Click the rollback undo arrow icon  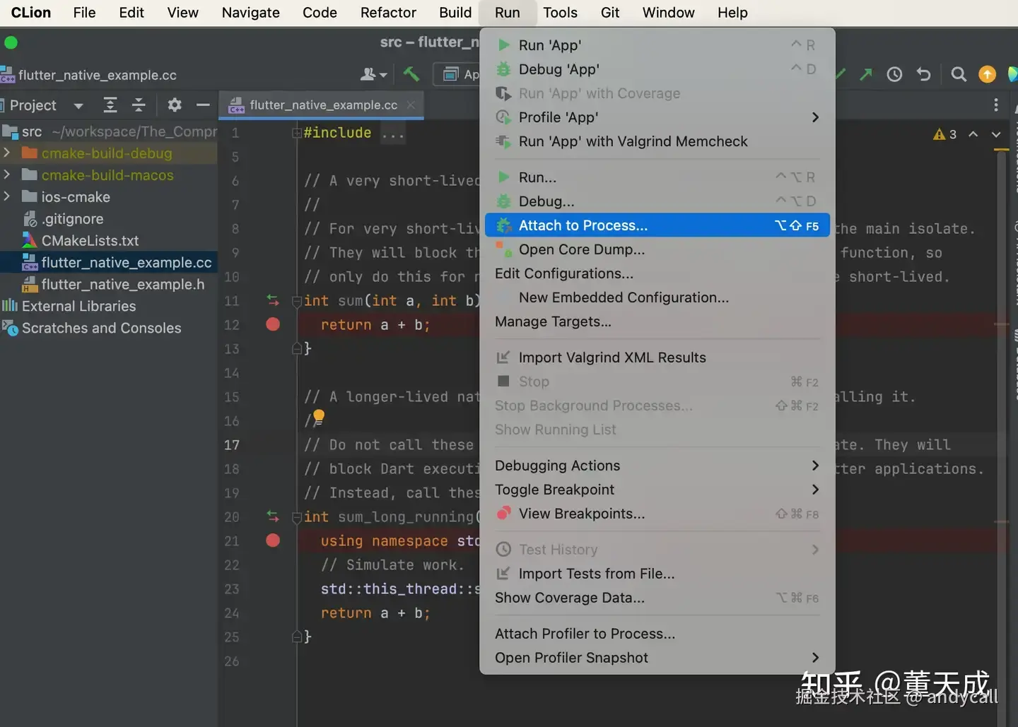[x=924, y=74]
